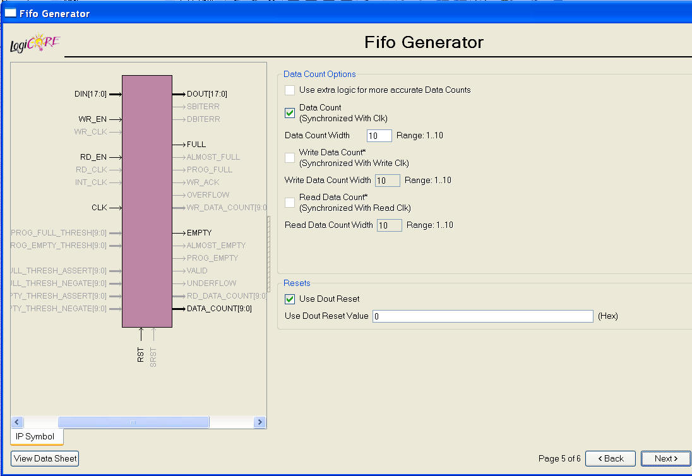
Task: Click the DBITERR port label
Action: (x=203, y=119)
